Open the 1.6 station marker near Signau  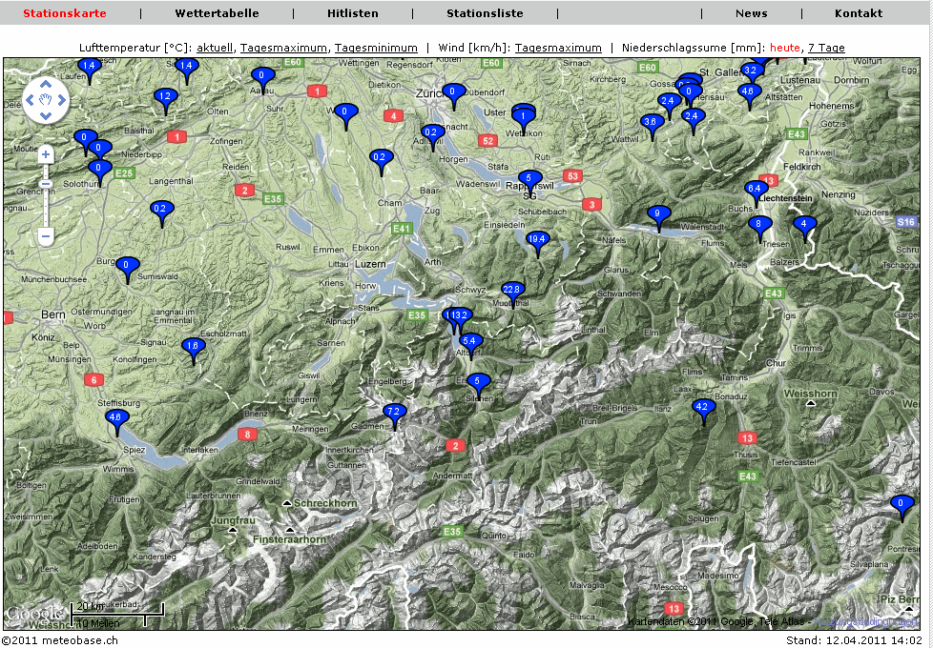[193, 347]
